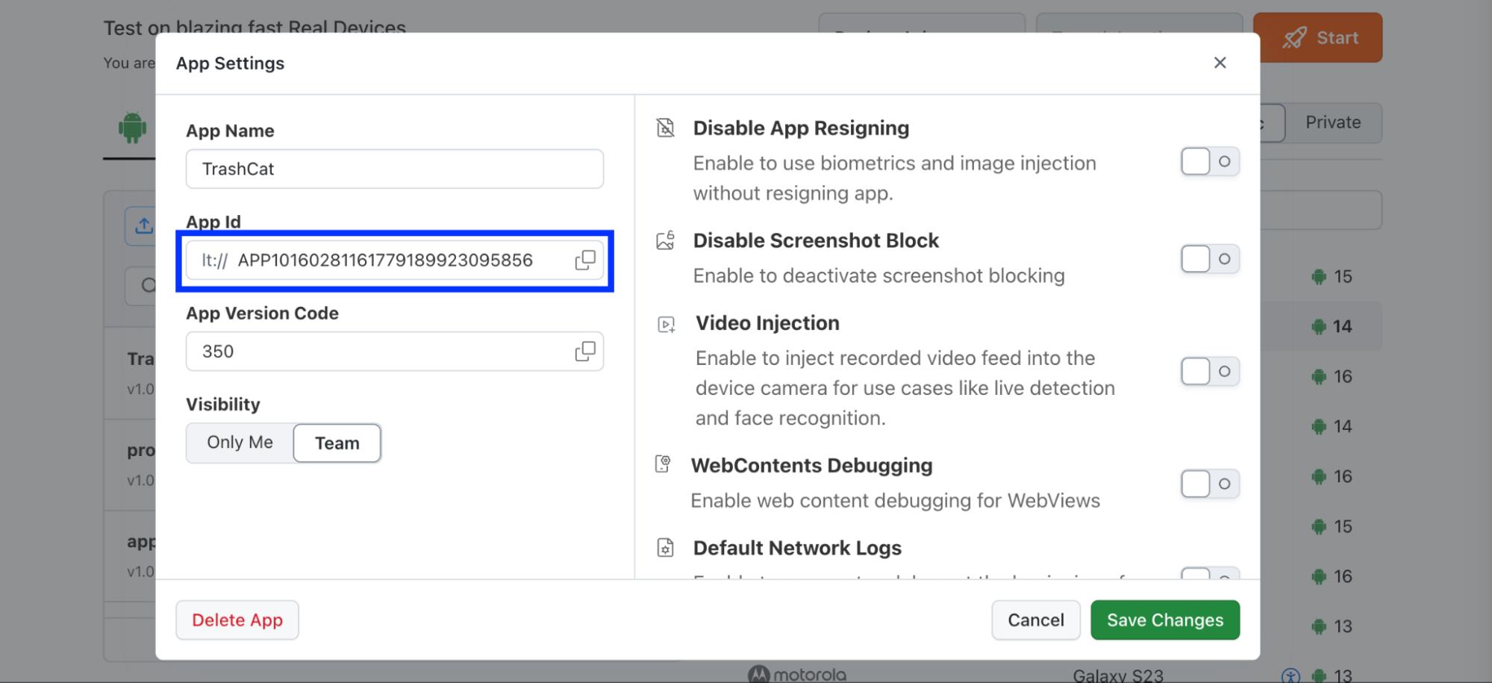Click the upload app icon
The width and height of the screenshot is (1492, 683).
(x=143, y=225)
